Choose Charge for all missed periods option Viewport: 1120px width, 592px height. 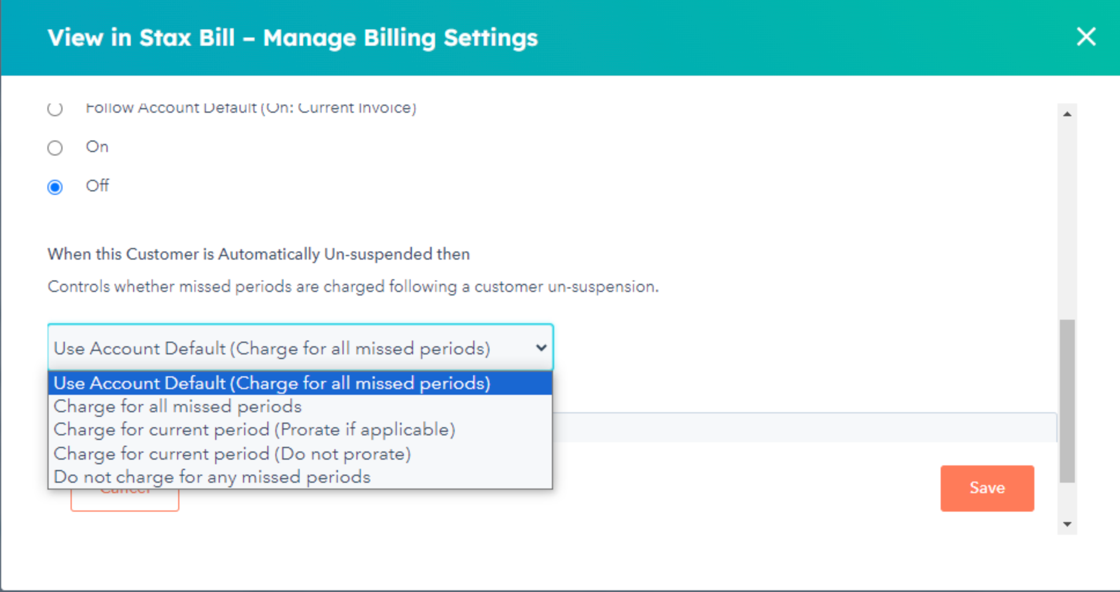pos(300,406)
